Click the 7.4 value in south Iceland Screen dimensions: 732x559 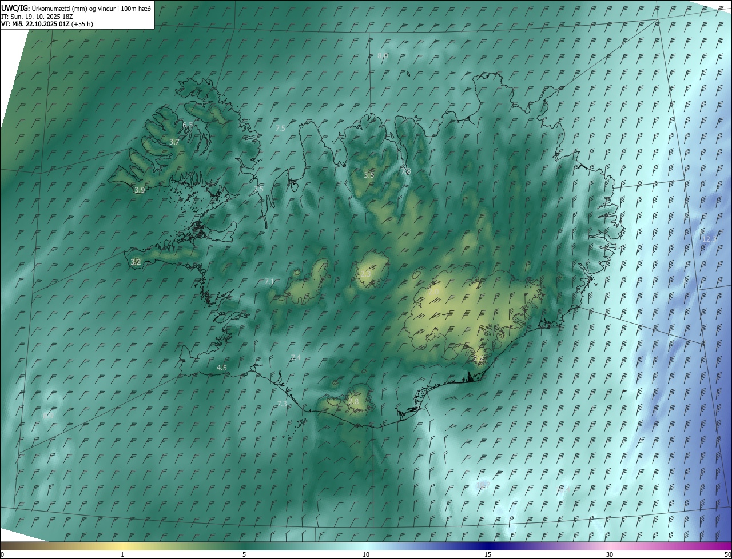pyautogui.click(x=296, y=357)
